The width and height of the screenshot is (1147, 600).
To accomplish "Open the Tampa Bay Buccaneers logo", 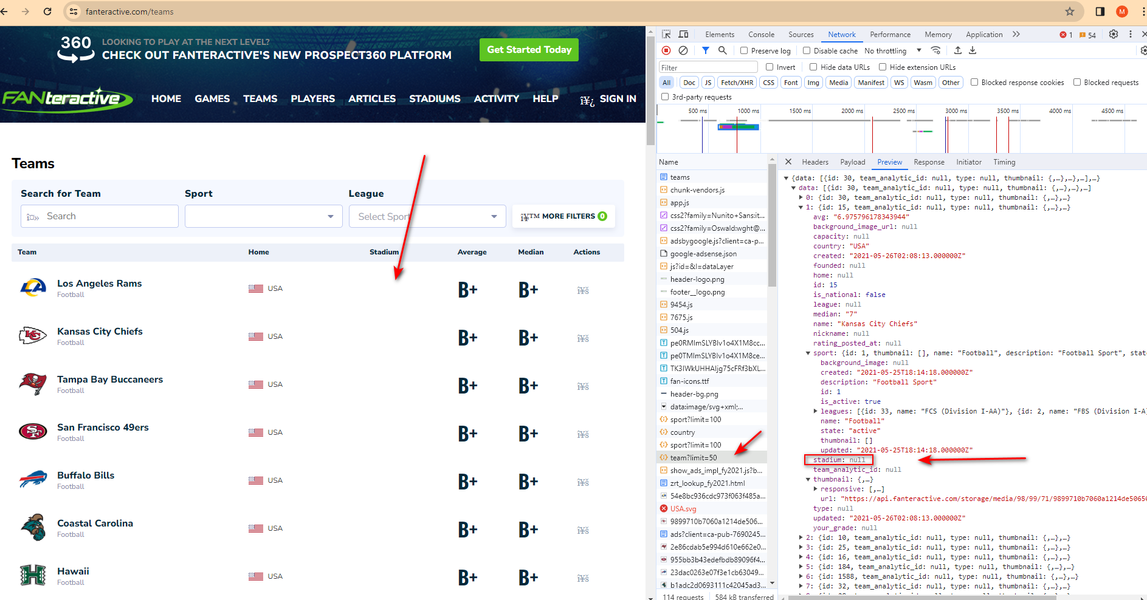I will click(x=33, y=383).
